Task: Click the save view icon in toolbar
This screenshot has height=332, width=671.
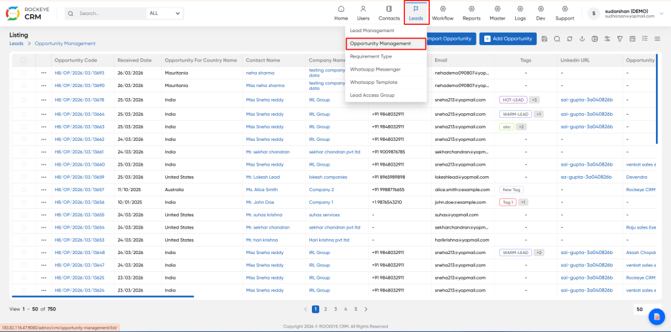Action: tap(544, 39)
